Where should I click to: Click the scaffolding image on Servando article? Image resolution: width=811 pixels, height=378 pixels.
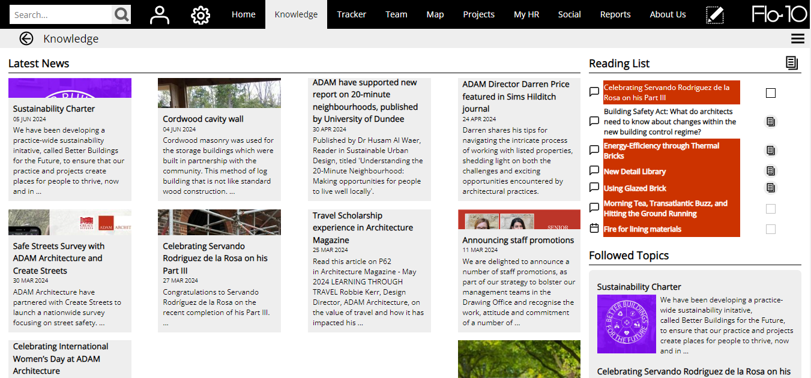(219, 222)
